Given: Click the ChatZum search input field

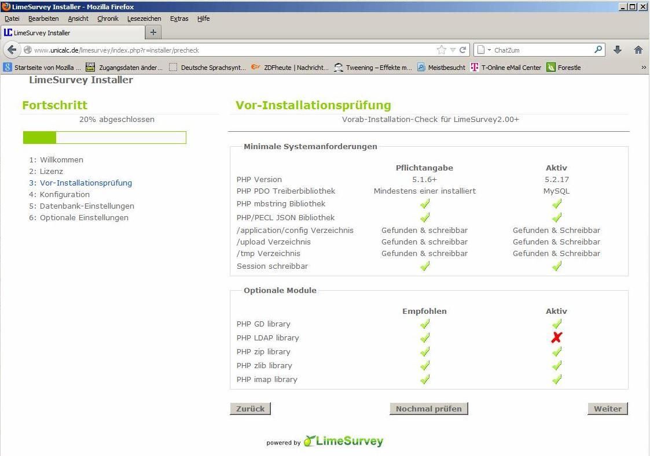Looking at the screenshot, I should tap(543, 50).
